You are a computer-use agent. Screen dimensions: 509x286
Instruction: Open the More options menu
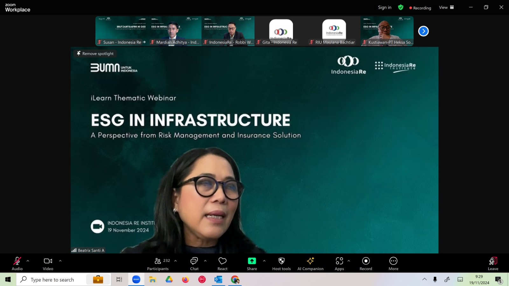(x=394, y=264)
